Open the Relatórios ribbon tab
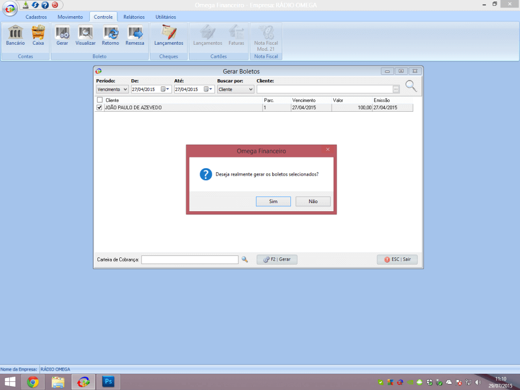Image resolution: width=520 pixels, height=390 pixels. tap(134, 17)
